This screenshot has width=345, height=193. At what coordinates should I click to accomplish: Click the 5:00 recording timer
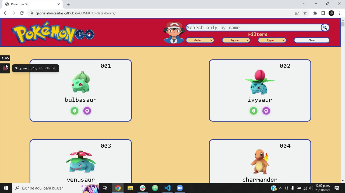click(5, 58)
